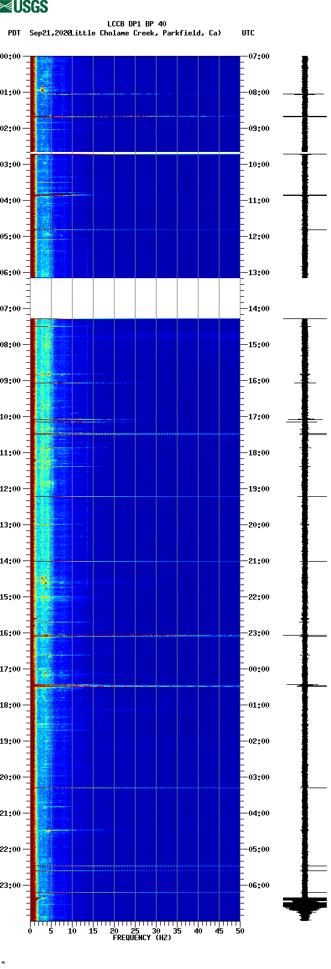Click the bright full-width band near 02:45 PDT

point(135,154)
